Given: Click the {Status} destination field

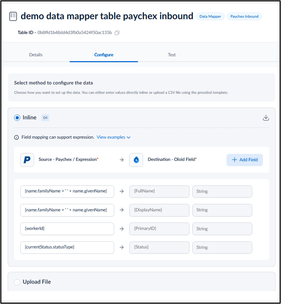Looking at the screenshot, I should (159, 247).
